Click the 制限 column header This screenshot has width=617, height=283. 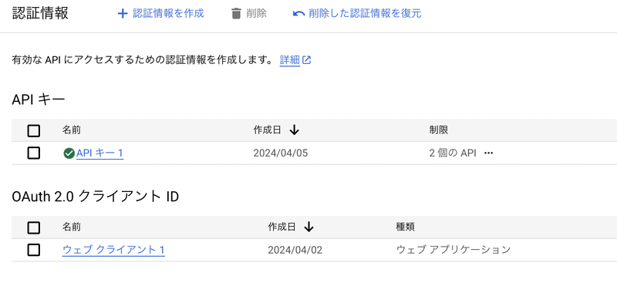pos(438,130)
